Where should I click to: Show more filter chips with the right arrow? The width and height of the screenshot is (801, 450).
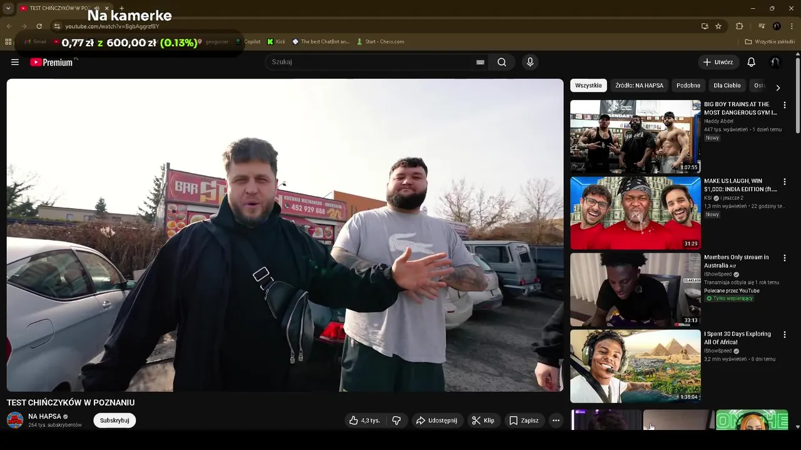(x=778, y=88)
